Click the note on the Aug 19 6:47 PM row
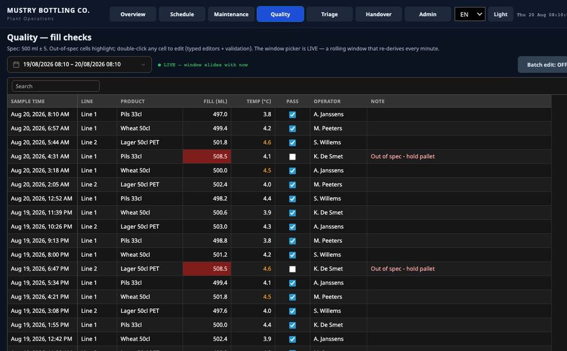 pos(403,269)
